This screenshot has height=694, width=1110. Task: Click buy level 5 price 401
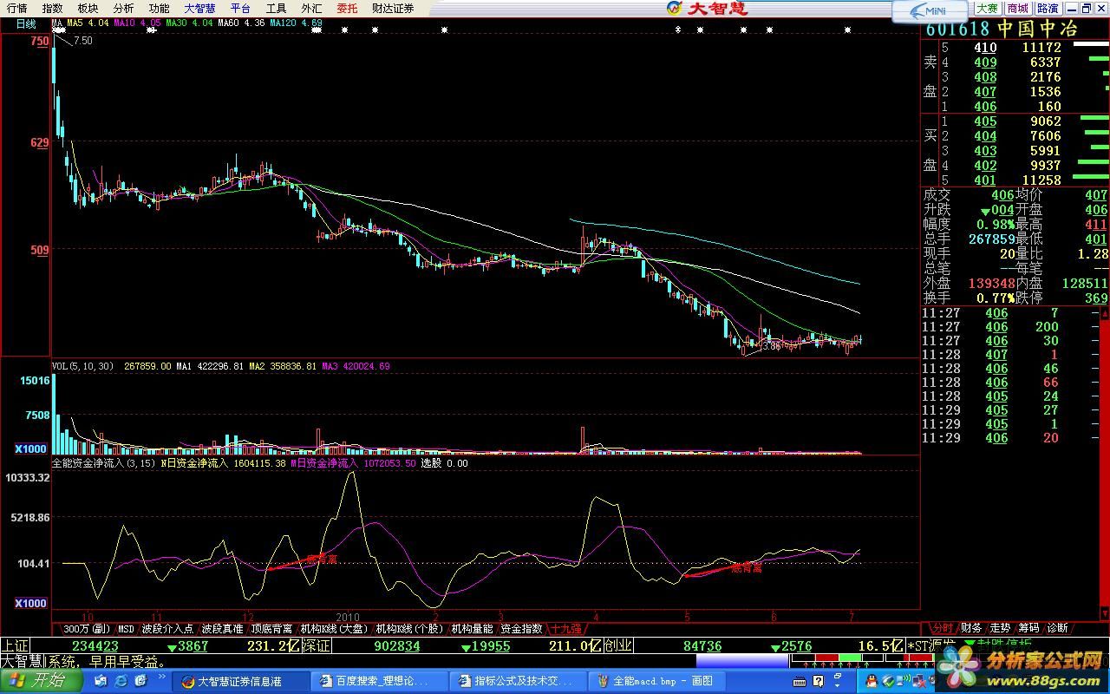tap(985, 180)
